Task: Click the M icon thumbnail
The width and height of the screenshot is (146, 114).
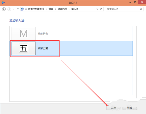Action: (24, 33)
